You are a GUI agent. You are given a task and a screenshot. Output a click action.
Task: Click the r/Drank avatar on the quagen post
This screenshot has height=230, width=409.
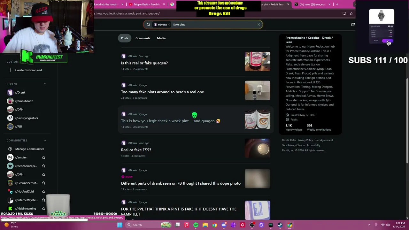pyautogui.click(x=124, y=56)
